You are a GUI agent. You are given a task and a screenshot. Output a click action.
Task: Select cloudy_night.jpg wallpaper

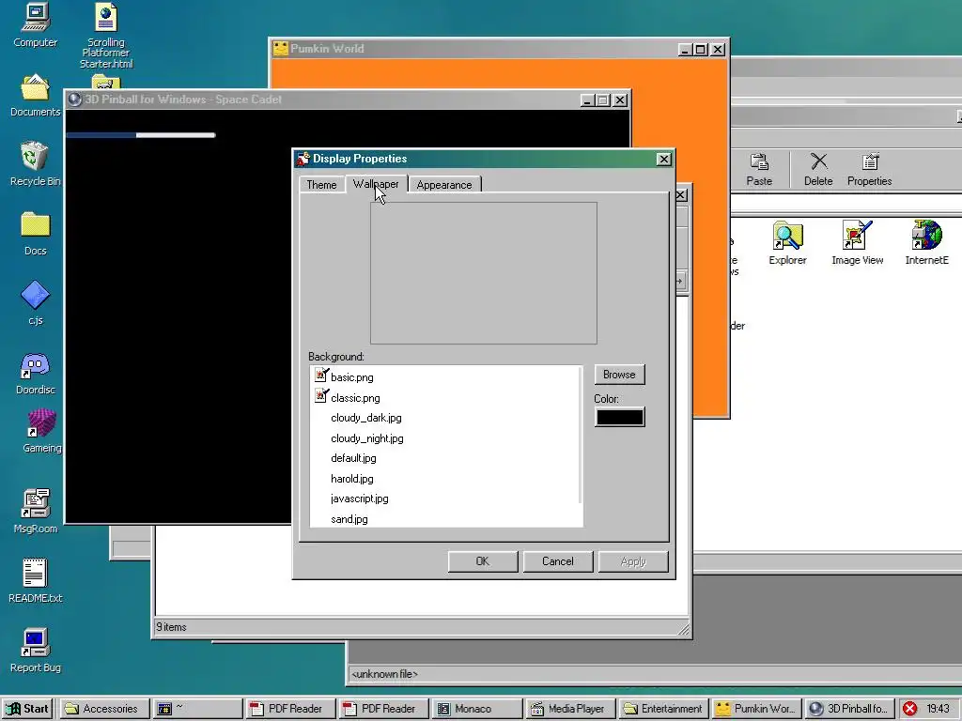367,438
